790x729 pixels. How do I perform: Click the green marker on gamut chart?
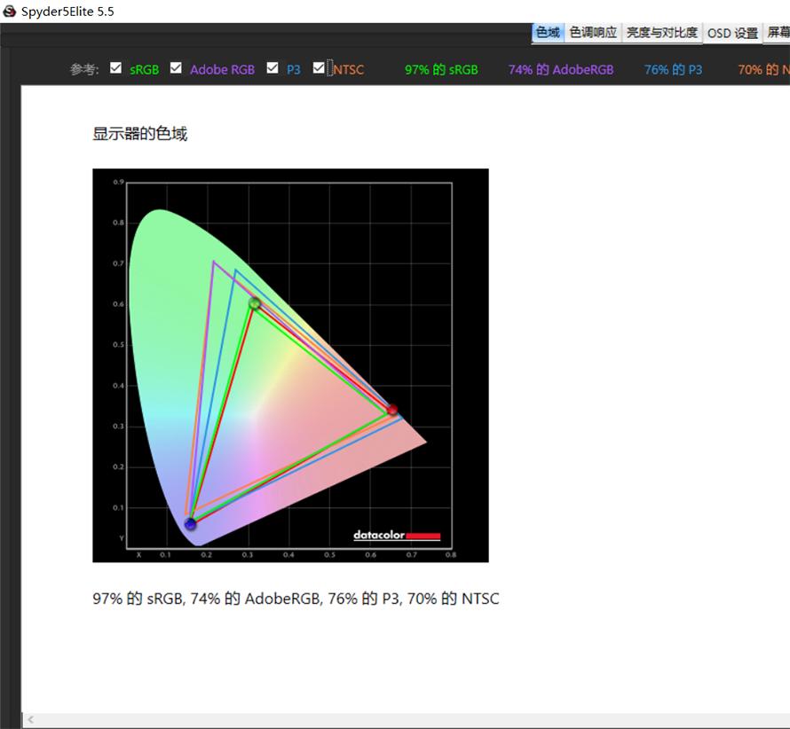click(255, 303)
